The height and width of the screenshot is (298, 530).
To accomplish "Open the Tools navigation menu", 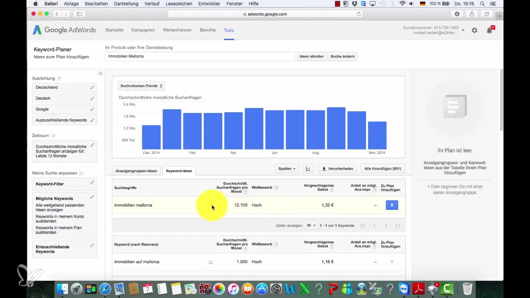I will [229, 30].
